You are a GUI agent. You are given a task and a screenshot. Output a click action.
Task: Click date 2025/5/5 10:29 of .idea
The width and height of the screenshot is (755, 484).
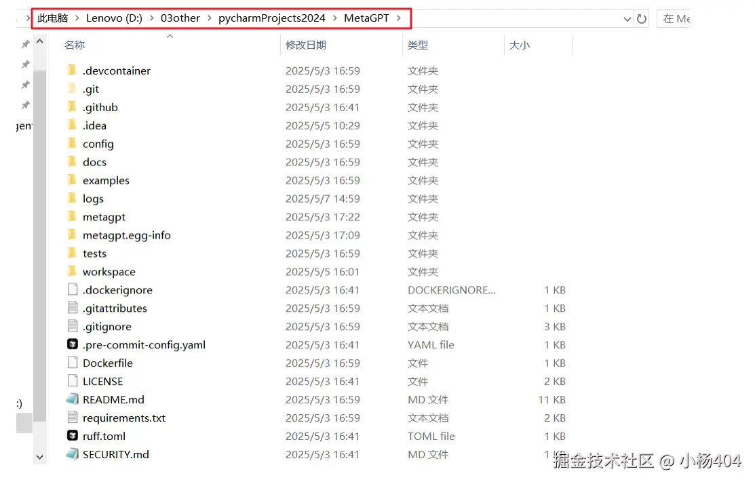pos(323,125)
